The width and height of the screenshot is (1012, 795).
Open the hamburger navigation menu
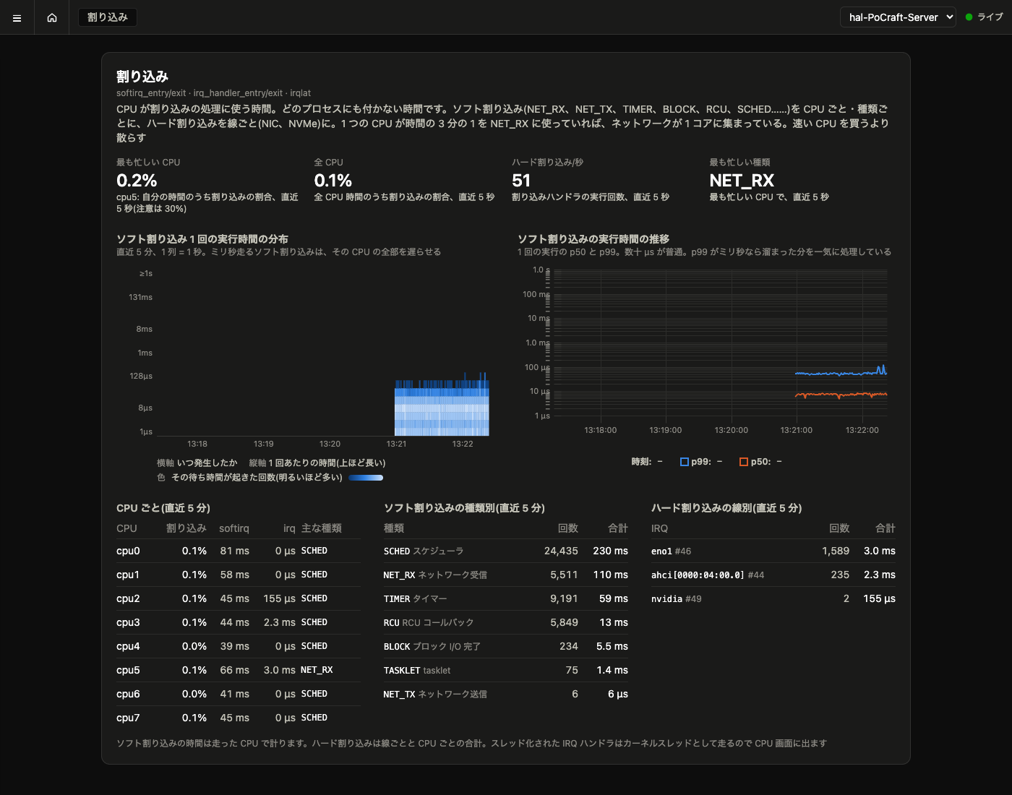17,17
